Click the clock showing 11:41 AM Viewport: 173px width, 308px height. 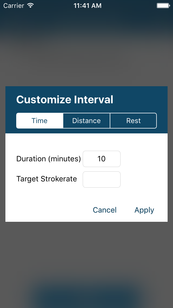click(88, 5)
